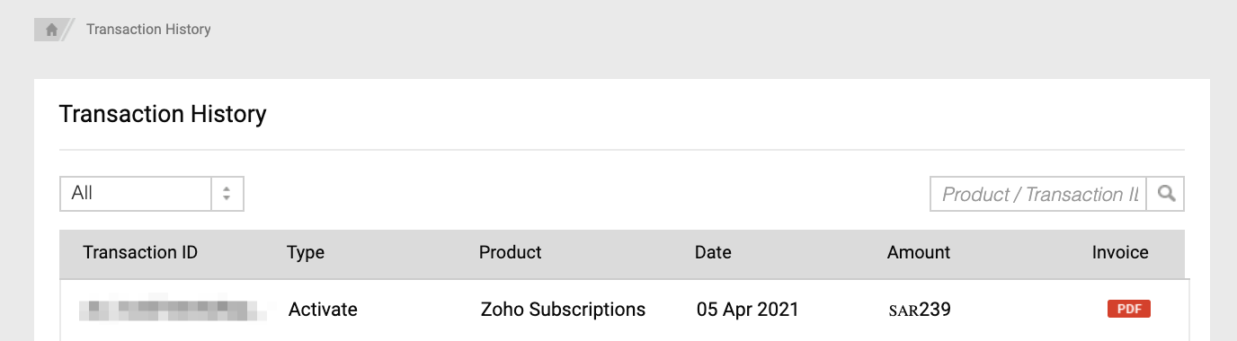The image size is (1237, 341).
Task: Click the magnifier search icon
Action: pos(1166,193)
